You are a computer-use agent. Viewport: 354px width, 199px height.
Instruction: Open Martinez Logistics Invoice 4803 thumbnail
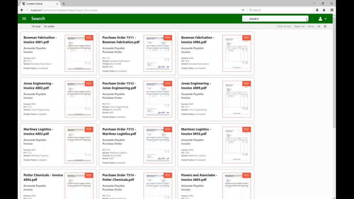pyautogui.click(x=79, y=145)
